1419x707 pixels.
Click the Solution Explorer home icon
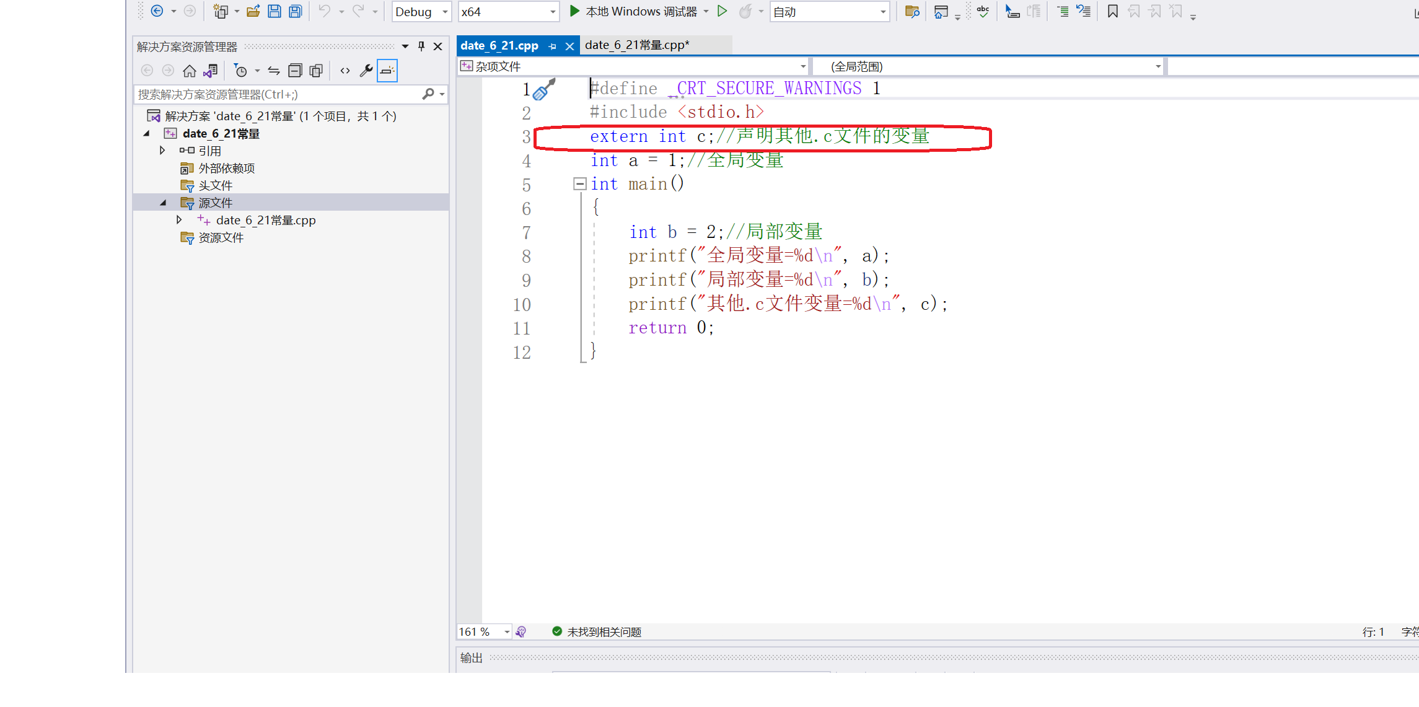(190, 71)
